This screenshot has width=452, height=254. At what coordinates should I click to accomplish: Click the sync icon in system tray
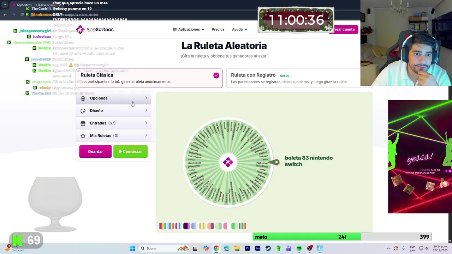point(396,248)
